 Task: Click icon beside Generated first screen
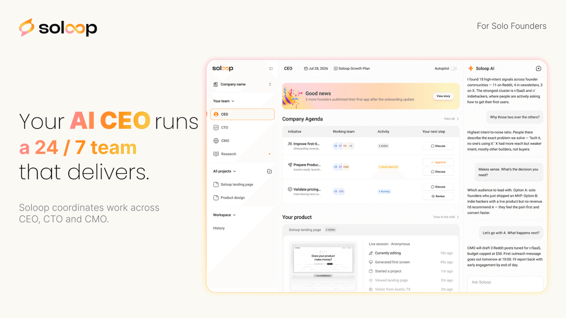click(371, 262)
